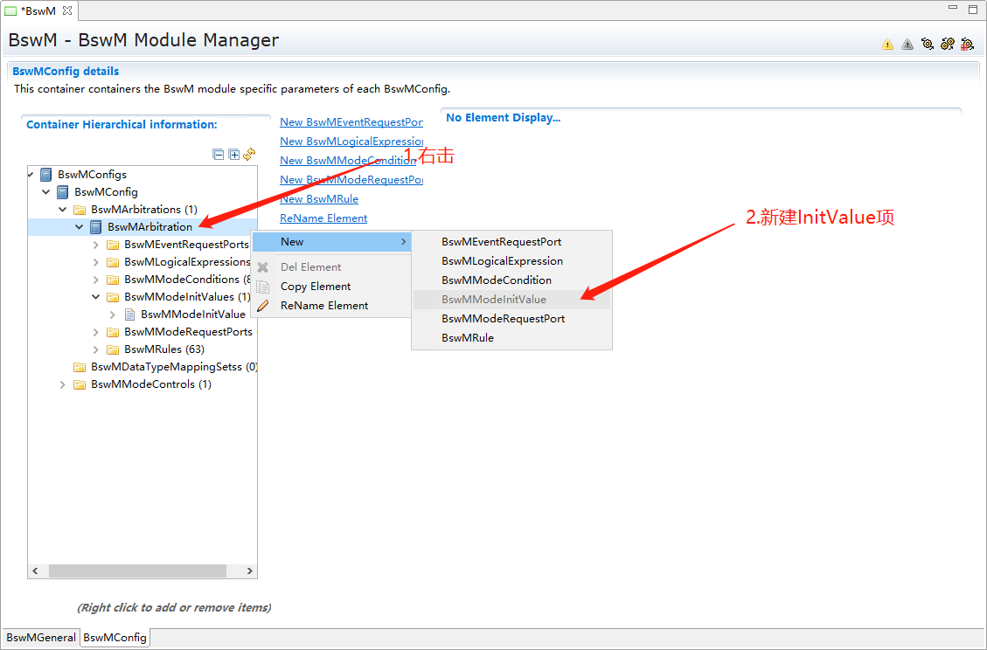Select Copy Element in context menu
The width and height of the screenshot is (987, 650).
click(316, 287)
